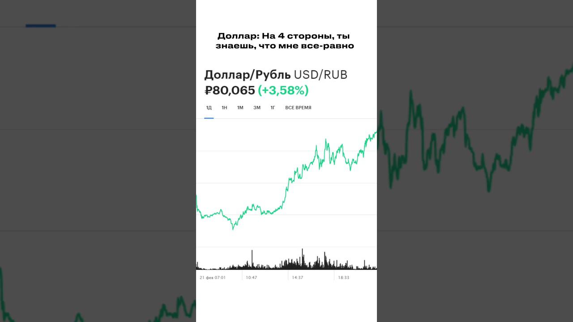Viewport: 573px width, 322px height.
Task: Click the 21 фев 07:01 axis label
Action: tap(213, 277)
